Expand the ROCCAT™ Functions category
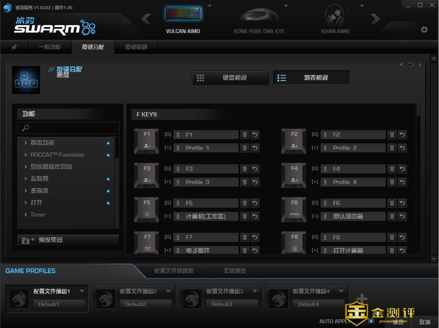The height and width of the screenshot is (328, 439). click(x=57, y=154)
